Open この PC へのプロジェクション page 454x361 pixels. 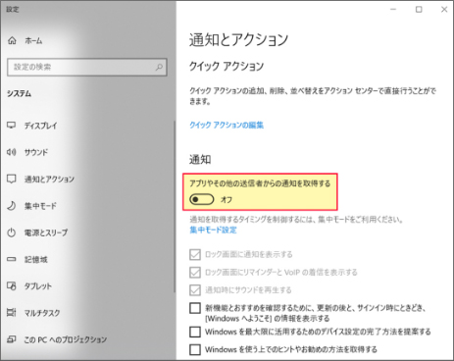(66, 339)
